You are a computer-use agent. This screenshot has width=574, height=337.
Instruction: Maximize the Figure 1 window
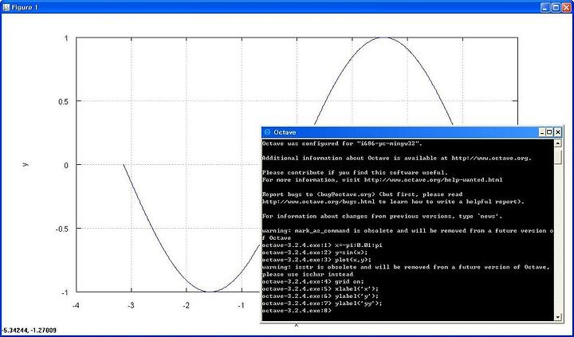click(x=556, y=7)
